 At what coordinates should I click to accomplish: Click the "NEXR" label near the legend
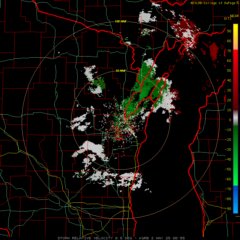pos(234,16)
